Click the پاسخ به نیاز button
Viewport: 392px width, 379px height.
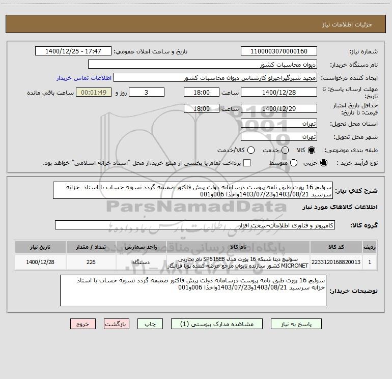pos(296,324)
